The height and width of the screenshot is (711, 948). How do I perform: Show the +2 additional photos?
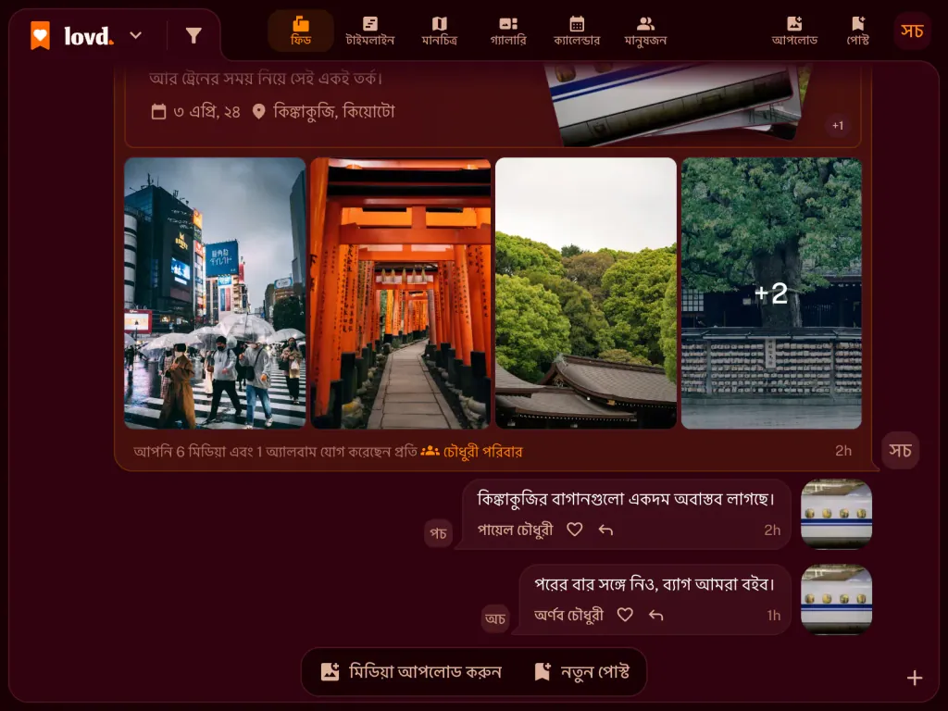point(771,293)
